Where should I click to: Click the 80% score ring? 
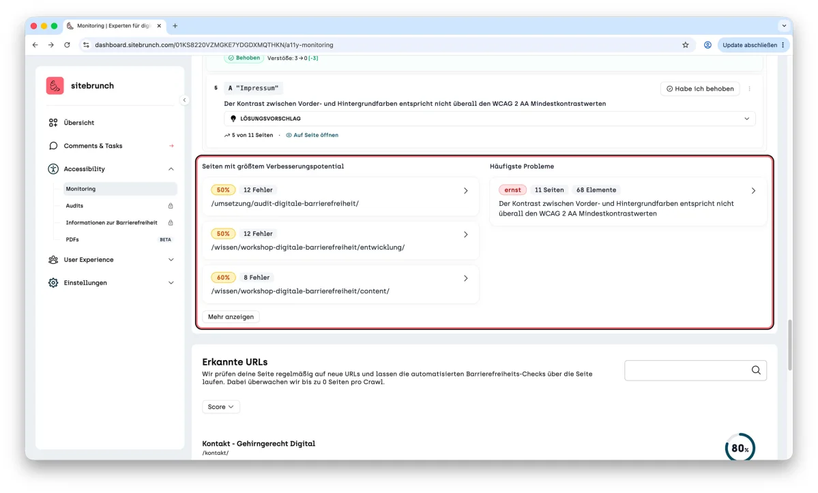click(x=740, y=447)
